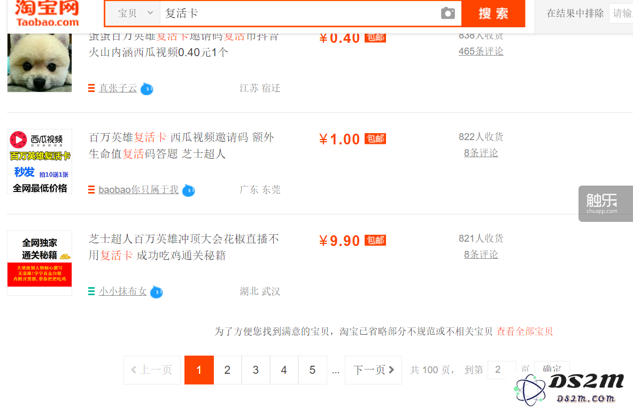Go to page 2 in pagination
Image resolution: width=633 pixels, height=408 pixels.
tap(227, 370)
